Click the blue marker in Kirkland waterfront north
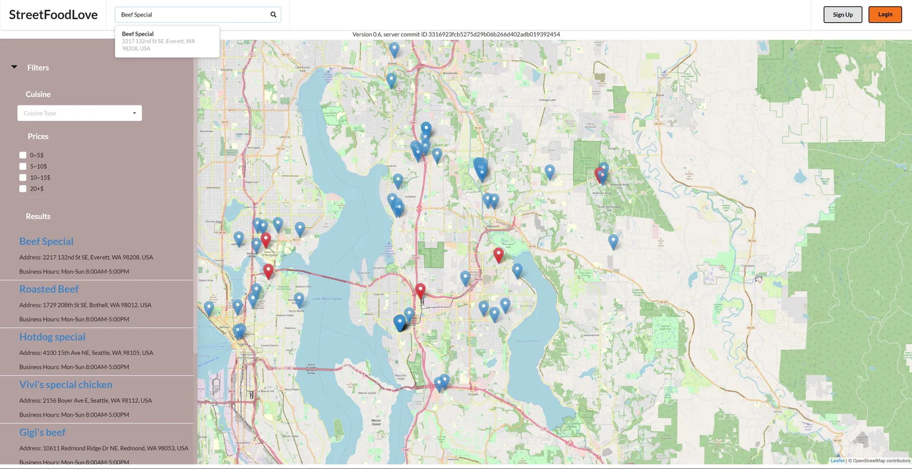 [x=398, y=181]
